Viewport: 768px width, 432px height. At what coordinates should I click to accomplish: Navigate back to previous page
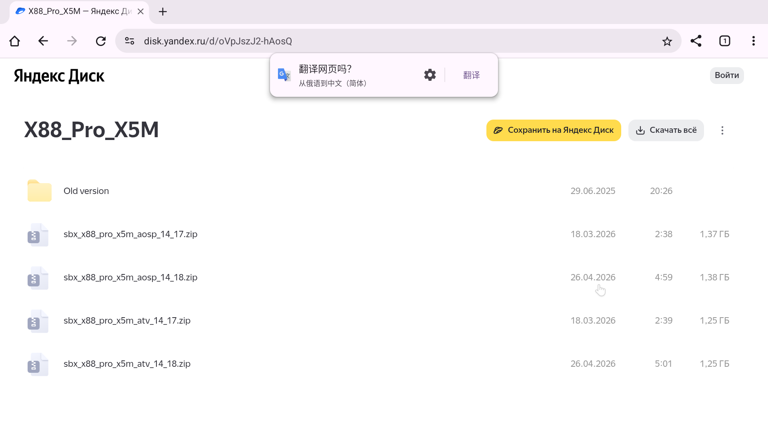(x=43, y=41)
